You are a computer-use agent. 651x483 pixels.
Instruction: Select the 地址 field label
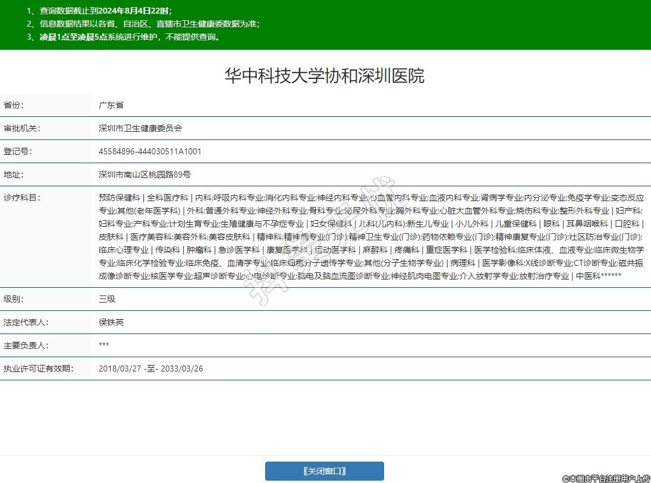14,174
